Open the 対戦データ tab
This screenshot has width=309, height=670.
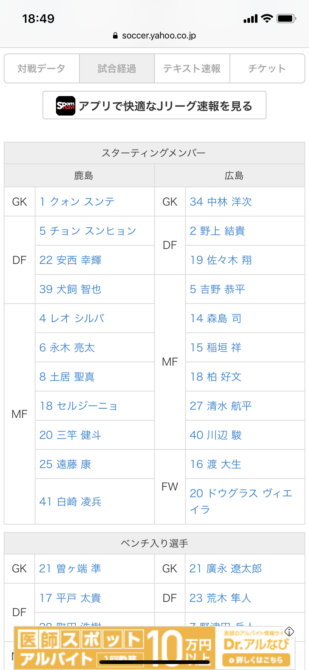pyautogui.click(x=42, y=68)
